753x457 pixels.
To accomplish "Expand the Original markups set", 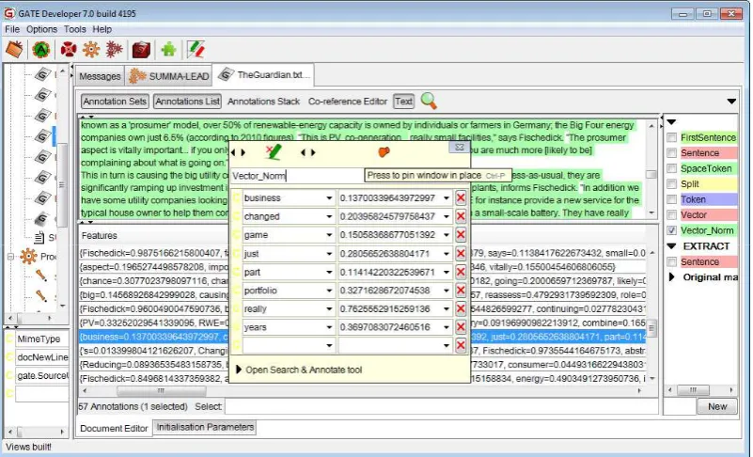I will [x=672, y=277].
